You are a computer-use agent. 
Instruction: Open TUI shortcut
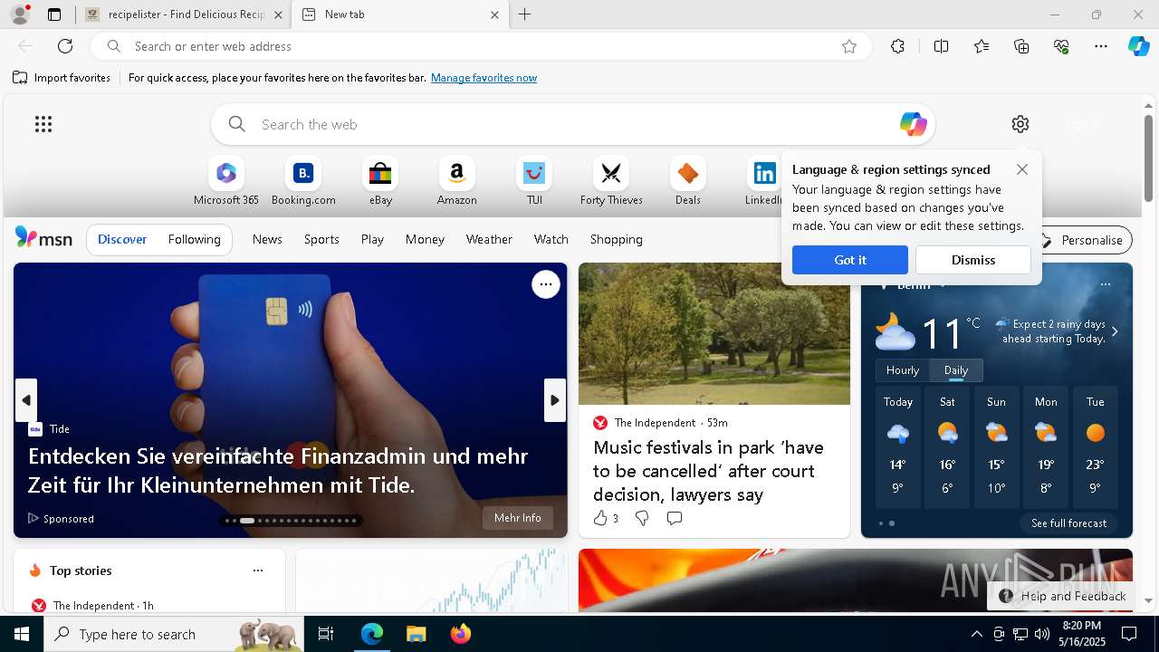[534, 181]
